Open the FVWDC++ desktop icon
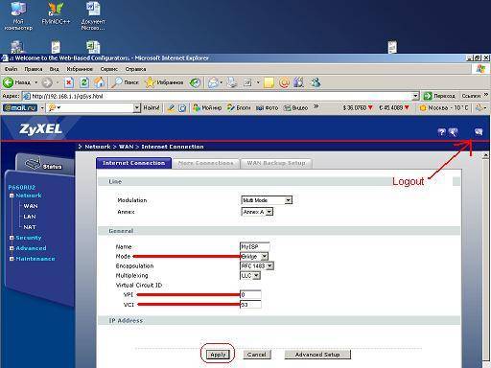 56,14
